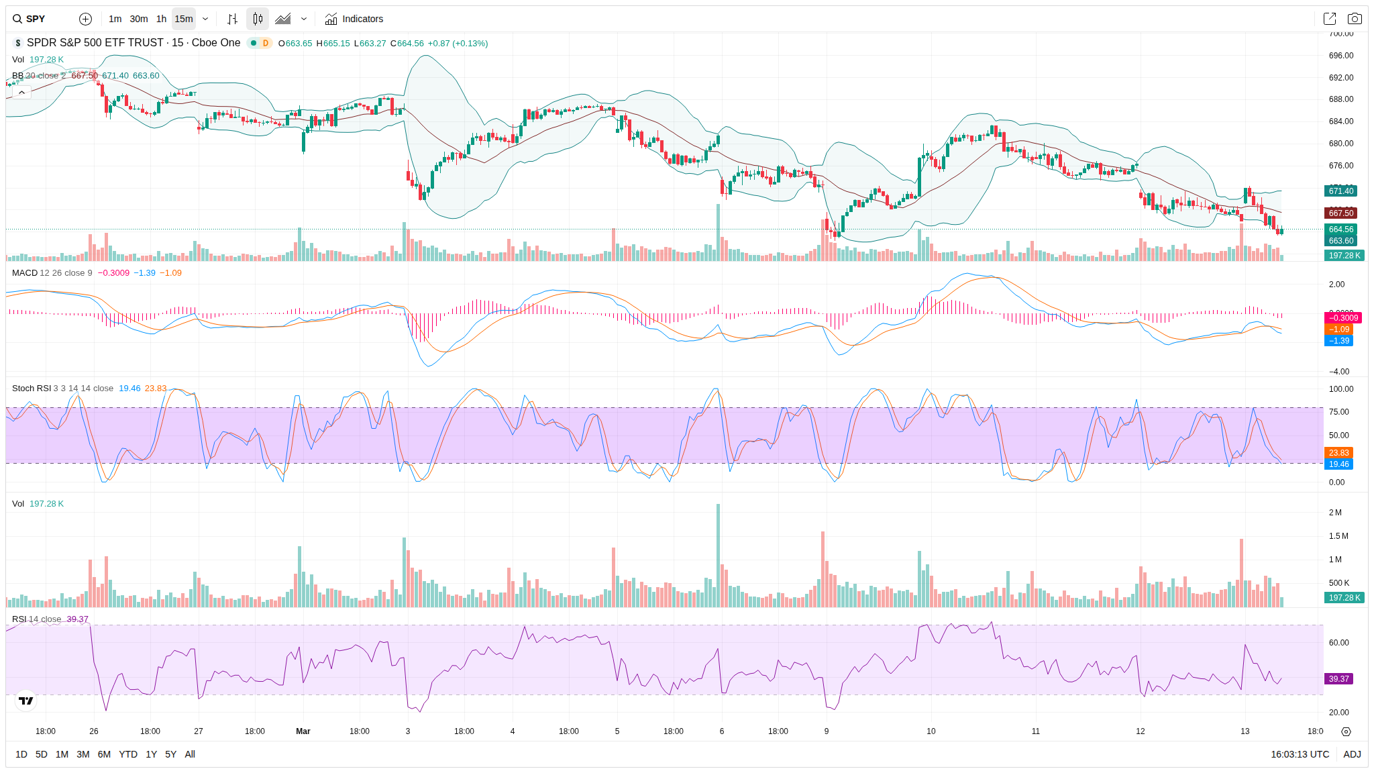Open chart in popup via arrow icon
1374x773 pixels.
point(1329,19)
